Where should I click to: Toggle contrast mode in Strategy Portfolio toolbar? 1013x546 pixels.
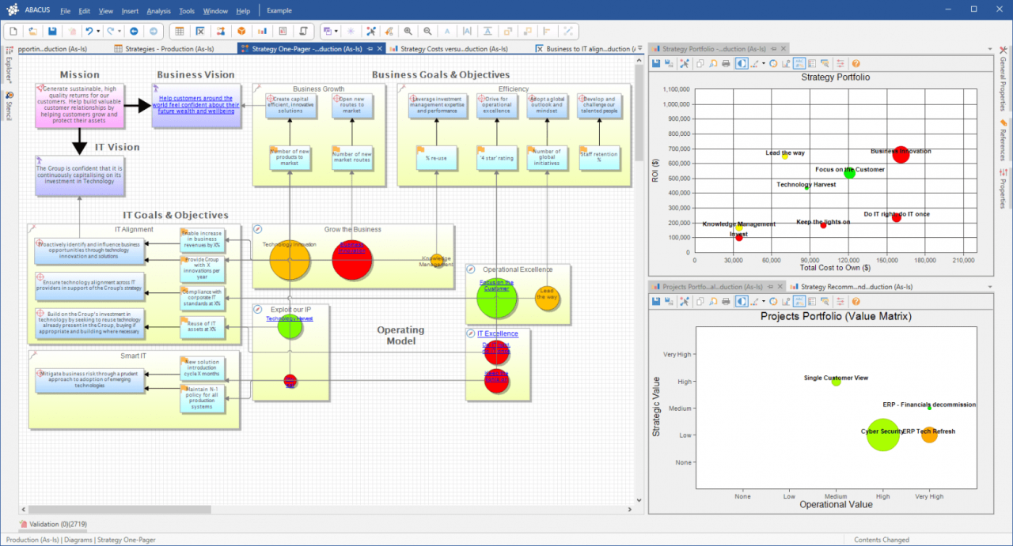742,63
